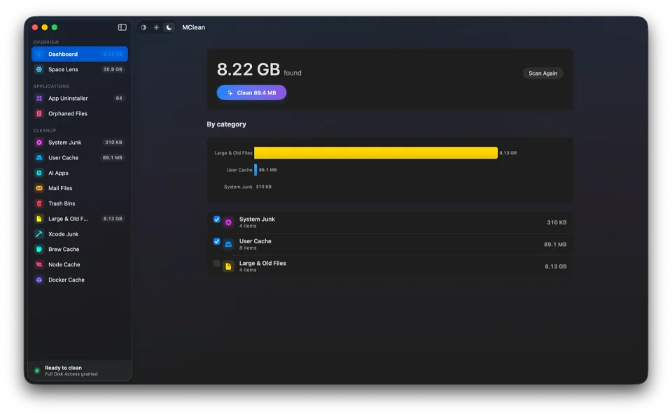The height and width of the screenshot is (416, 672).
Task: Click the Scan Again button
Action: (x=542, y=73)
